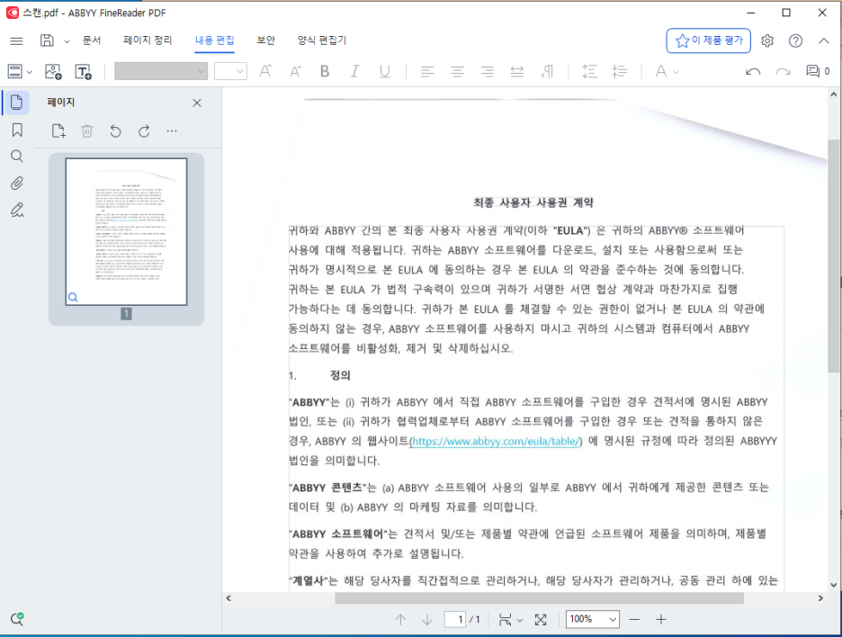
Task: Open the settings gear icon
Action: point(767,40)
